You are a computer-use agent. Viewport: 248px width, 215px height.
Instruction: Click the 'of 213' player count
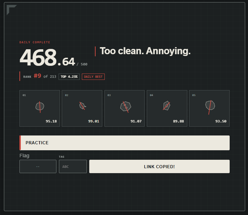point(50,77)
